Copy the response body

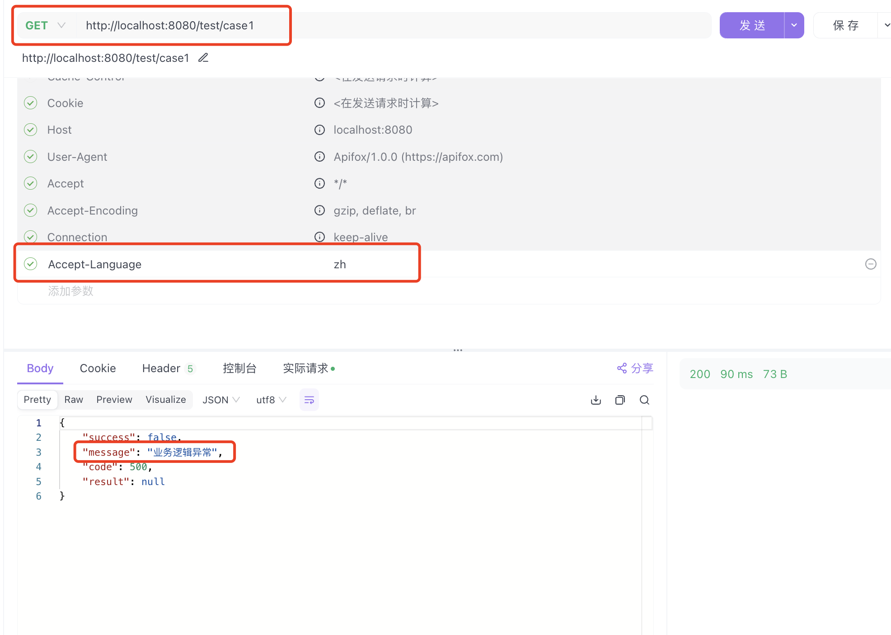[619, 400]
